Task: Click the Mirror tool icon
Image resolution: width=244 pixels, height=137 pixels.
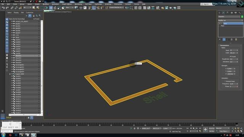Action: [x=127, y=8]
